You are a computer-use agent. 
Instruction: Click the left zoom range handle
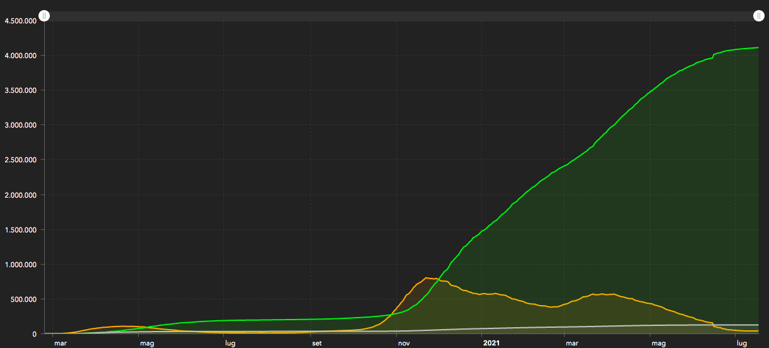pos(44,16)
